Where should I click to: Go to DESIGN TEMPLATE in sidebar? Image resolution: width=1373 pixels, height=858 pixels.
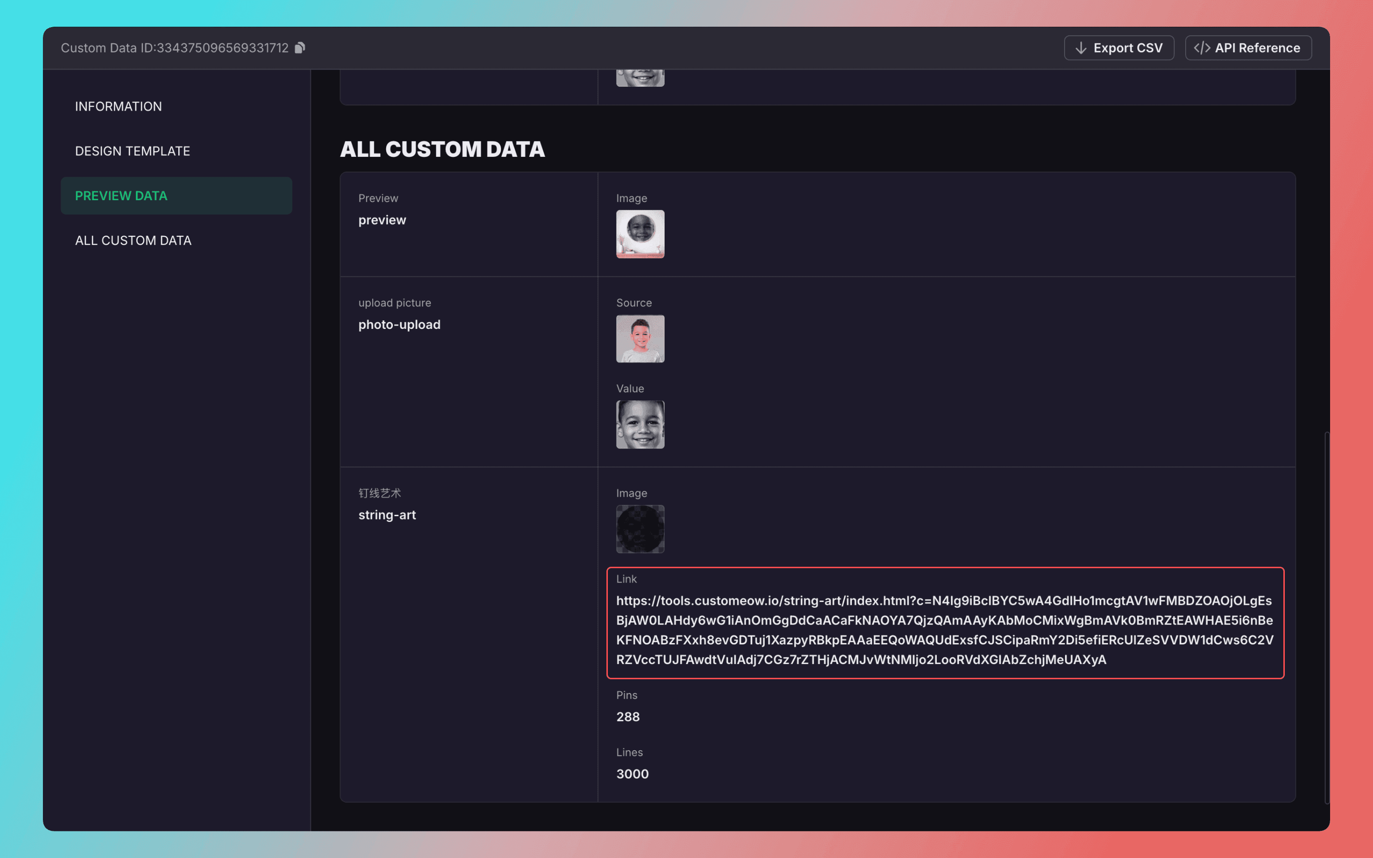133,151
